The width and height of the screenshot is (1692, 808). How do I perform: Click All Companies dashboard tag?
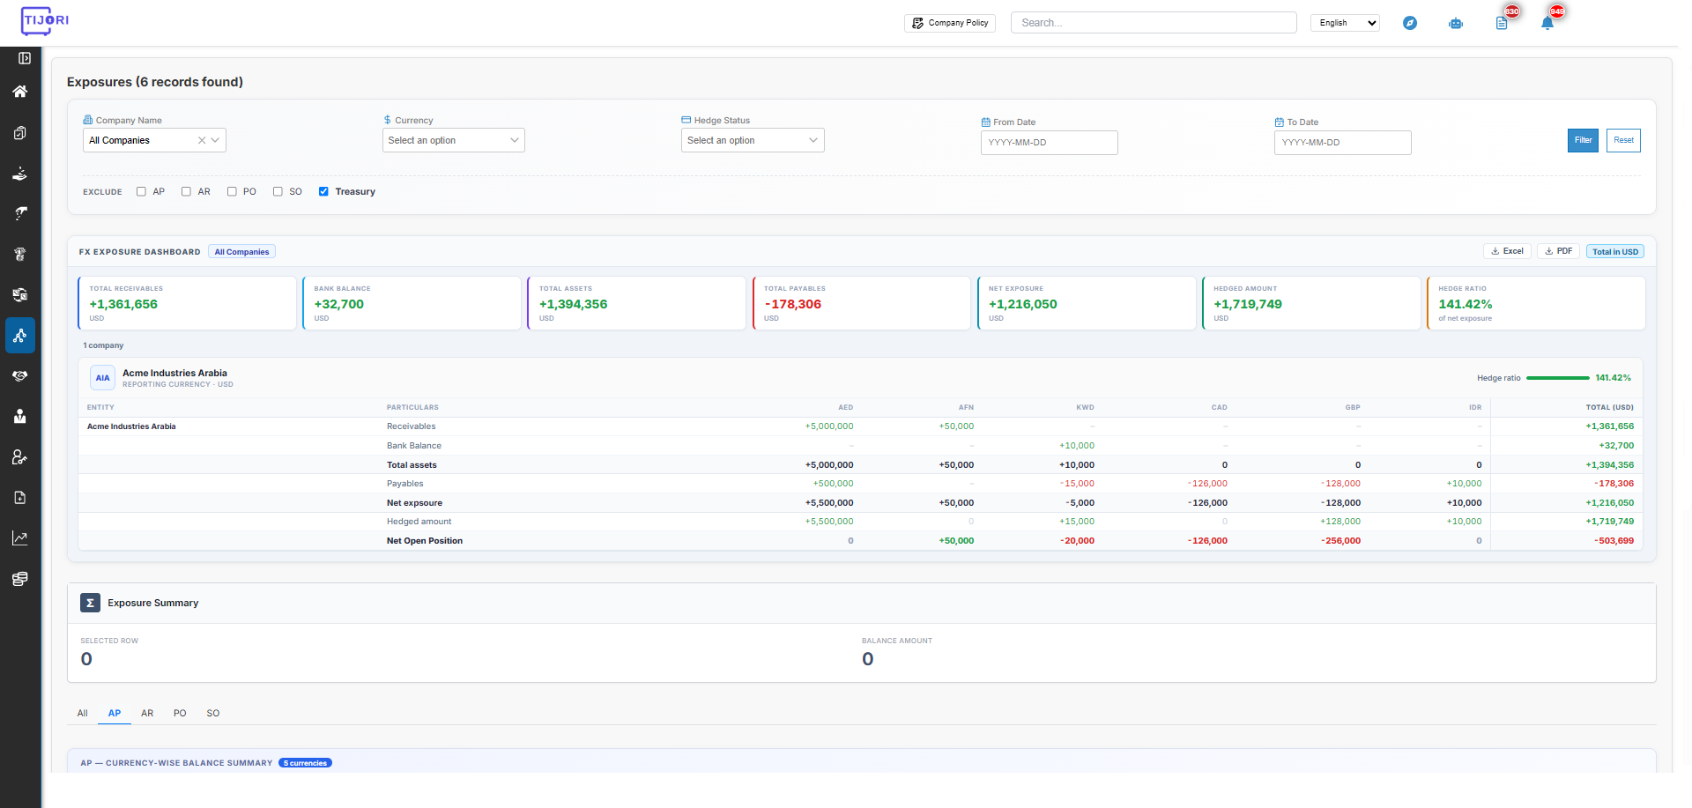click(x=242, y=252)
